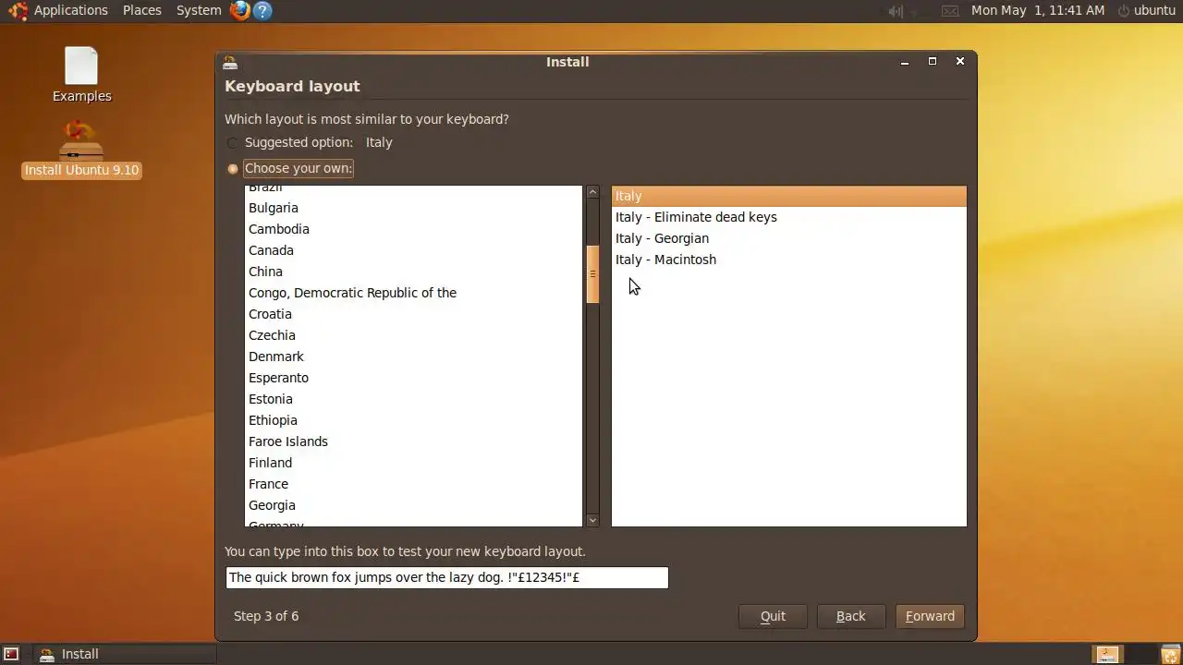
Task: Select Croatia in the country list
Action: 413,314
